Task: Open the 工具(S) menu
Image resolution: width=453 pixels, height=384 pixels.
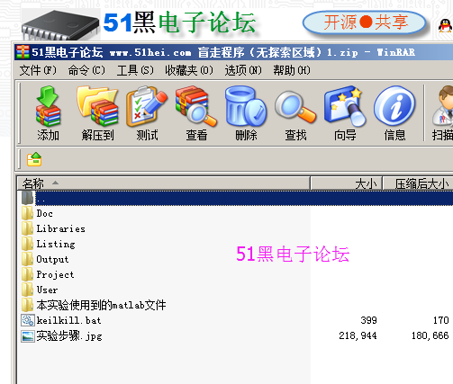Action: click(x=135, y=70)
